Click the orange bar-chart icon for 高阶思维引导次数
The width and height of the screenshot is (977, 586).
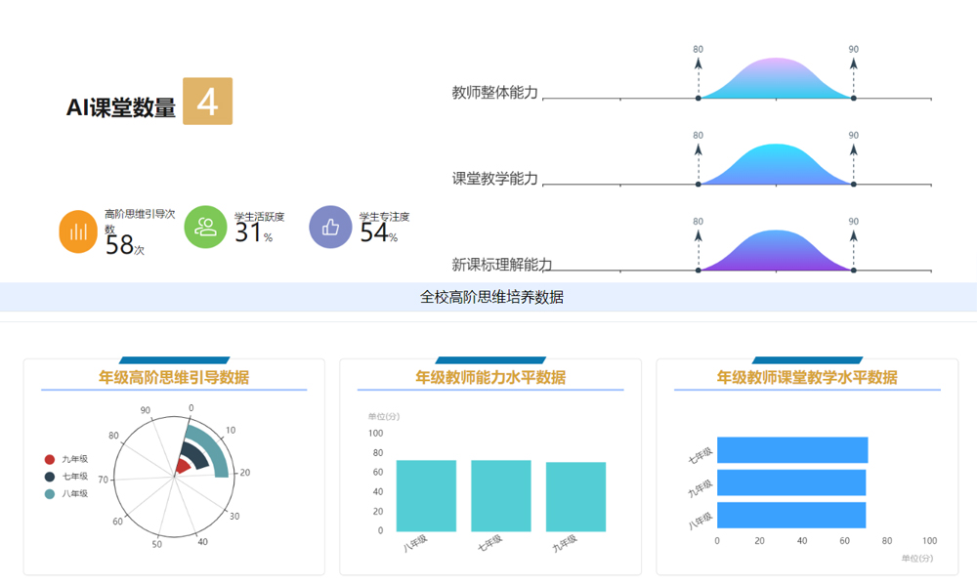coord(77,230)
